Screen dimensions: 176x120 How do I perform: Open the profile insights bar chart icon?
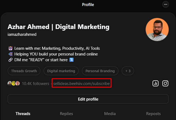156,83
